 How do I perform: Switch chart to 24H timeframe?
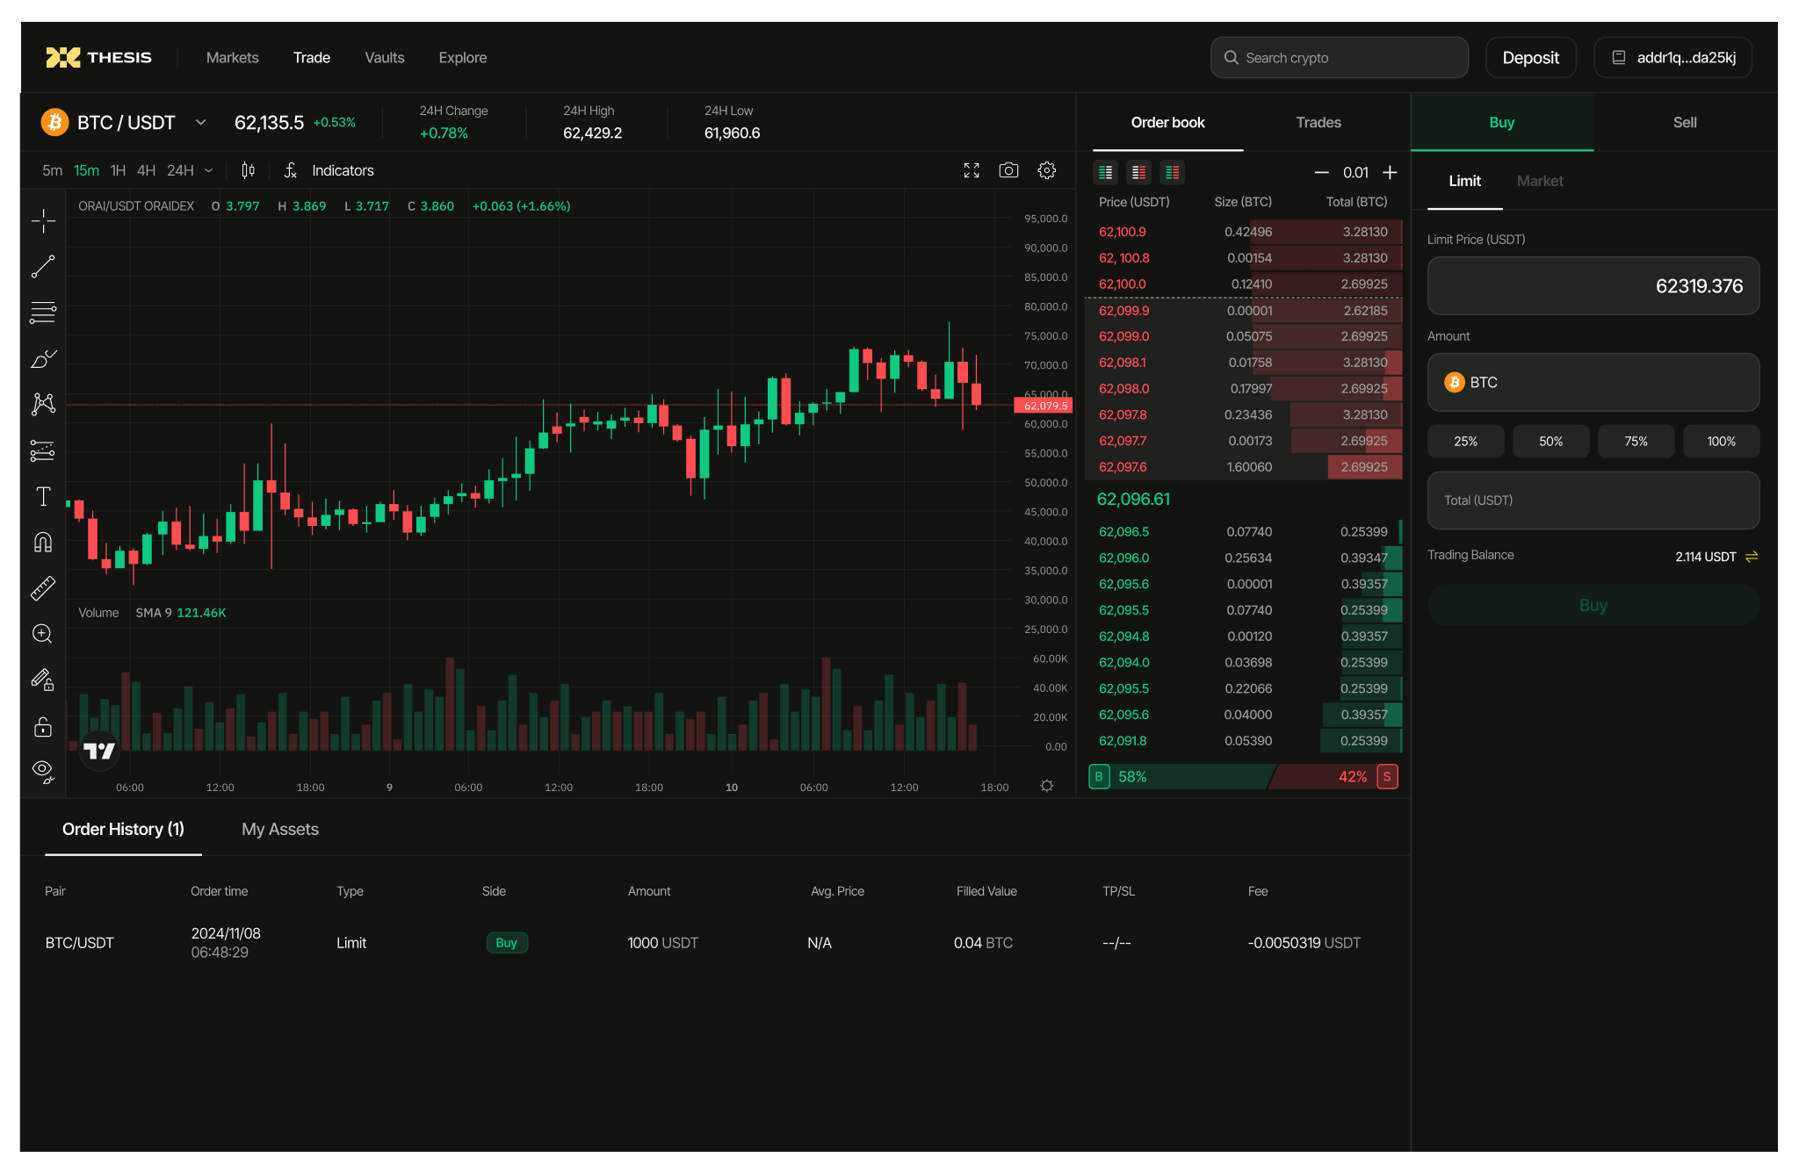click(180, 170)
